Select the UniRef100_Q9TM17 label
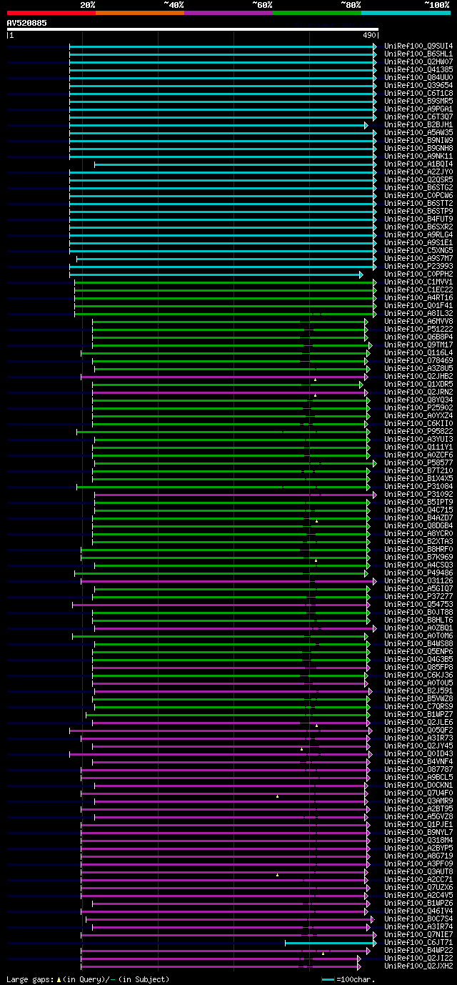 point(418,345)
